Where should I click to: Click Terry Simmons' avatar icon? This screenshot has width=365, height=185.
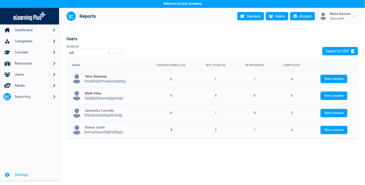pos(77,79)
